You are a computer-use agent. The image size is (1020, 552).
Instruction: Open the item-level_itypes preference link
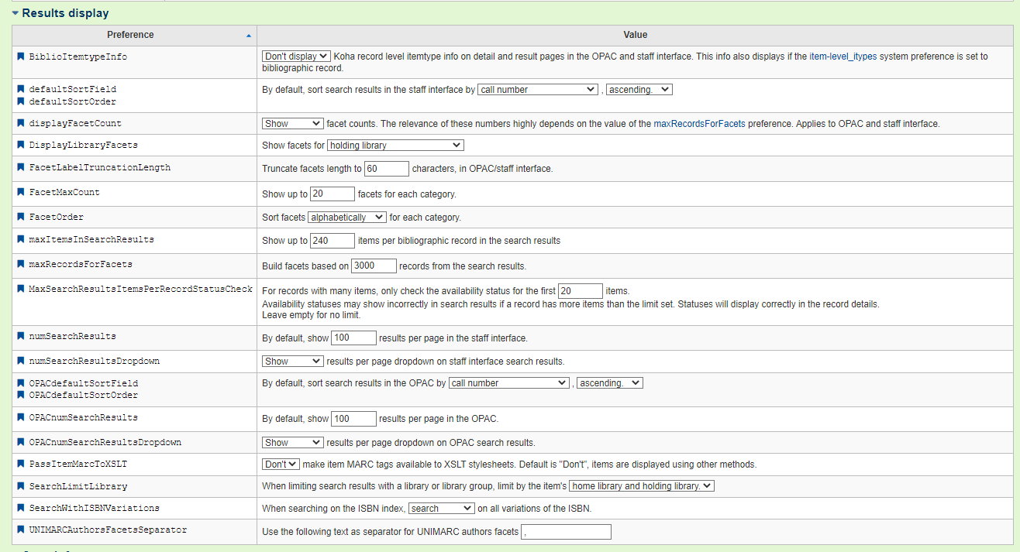click(x=843, y=57)
